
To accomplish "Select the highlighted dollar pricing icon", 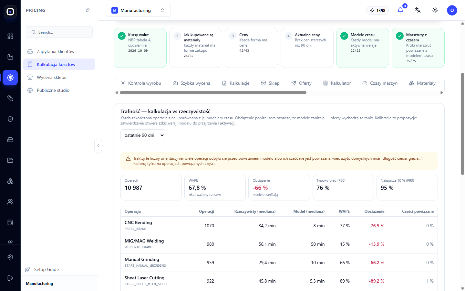I will point(10,78).
